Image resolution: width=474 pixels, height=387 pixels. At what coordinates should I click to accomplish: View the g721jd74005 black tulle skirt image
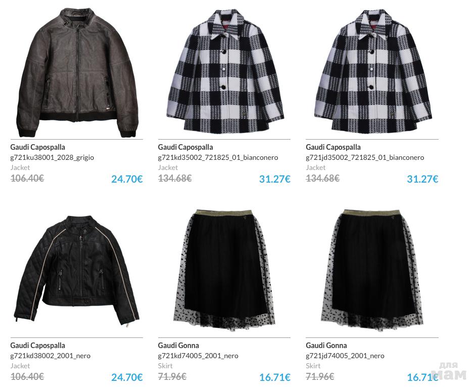372,269
